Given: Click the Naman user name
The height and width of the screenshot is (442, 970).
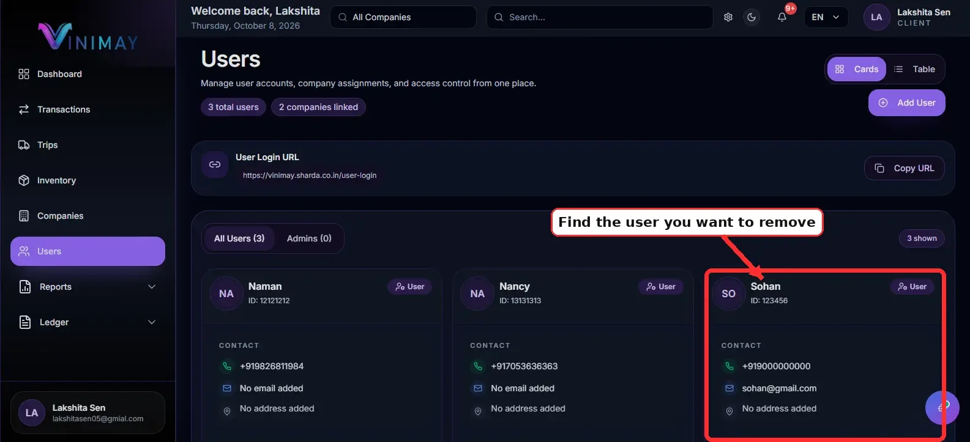Looking at the screenshot, I should (265, 286).
